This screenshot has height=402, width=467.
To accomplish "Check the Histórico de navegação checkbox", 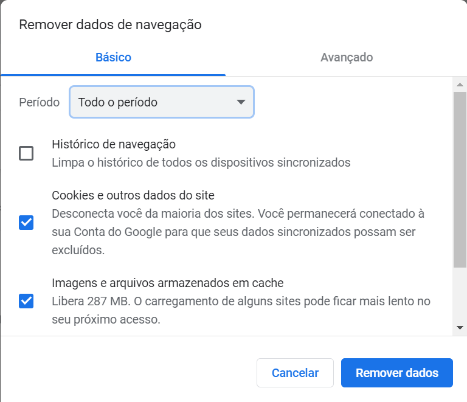I will (x=26, y=153).
